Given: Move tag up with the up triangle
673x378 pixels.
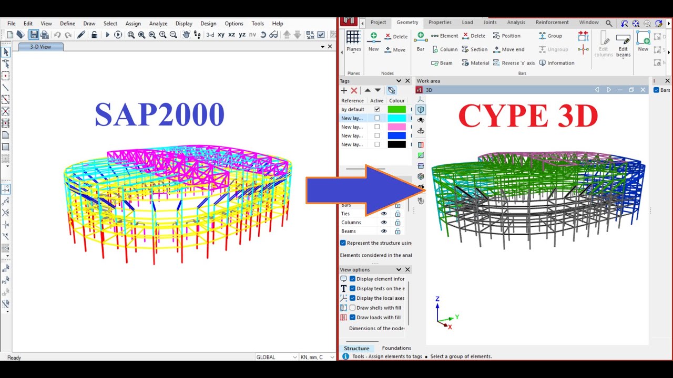Looking at the screenshot, I should coord(368,90).
